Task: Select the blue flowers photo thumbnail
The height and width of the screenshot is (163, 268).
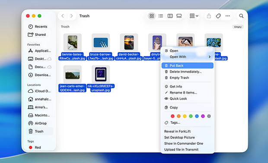Action: 214,42
